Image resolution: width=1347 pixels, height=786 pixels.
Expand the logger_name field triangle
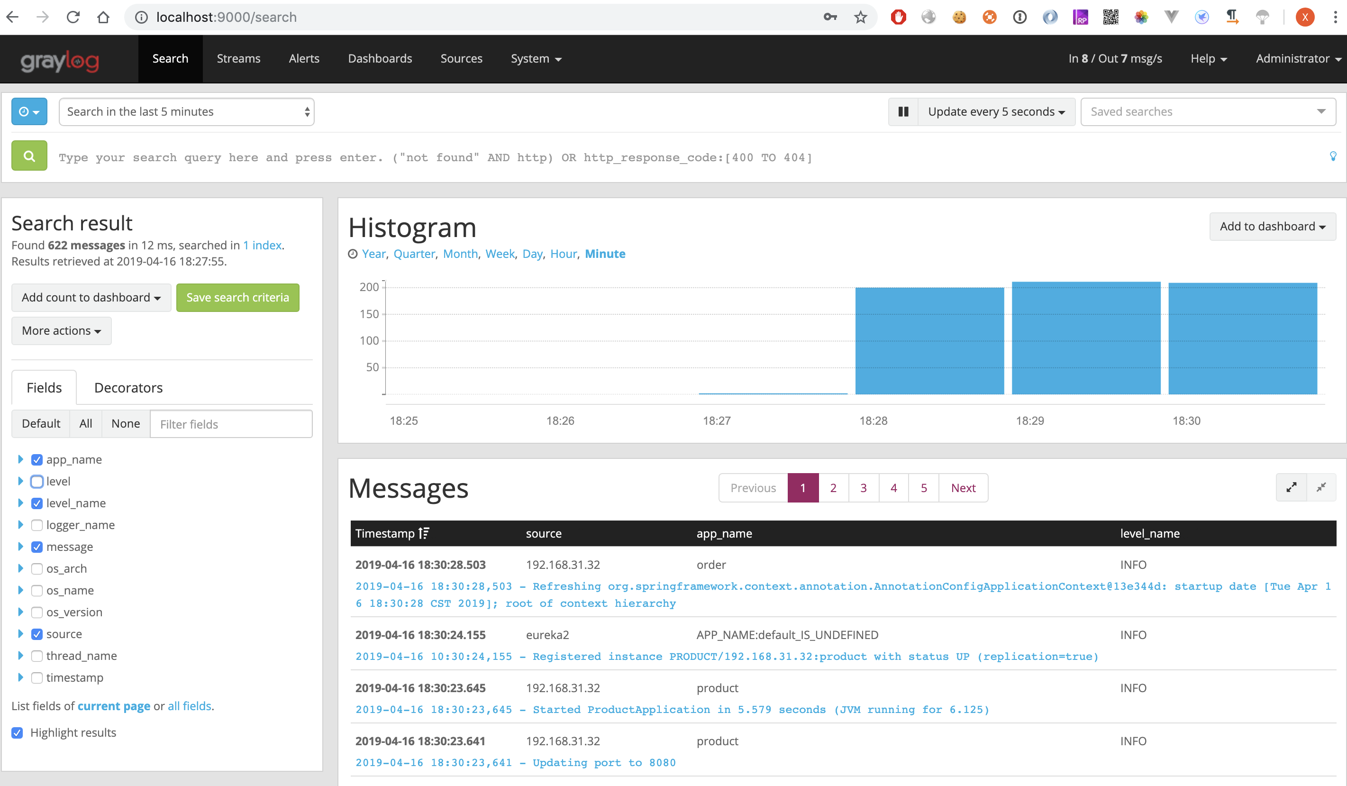pos(20,524)
